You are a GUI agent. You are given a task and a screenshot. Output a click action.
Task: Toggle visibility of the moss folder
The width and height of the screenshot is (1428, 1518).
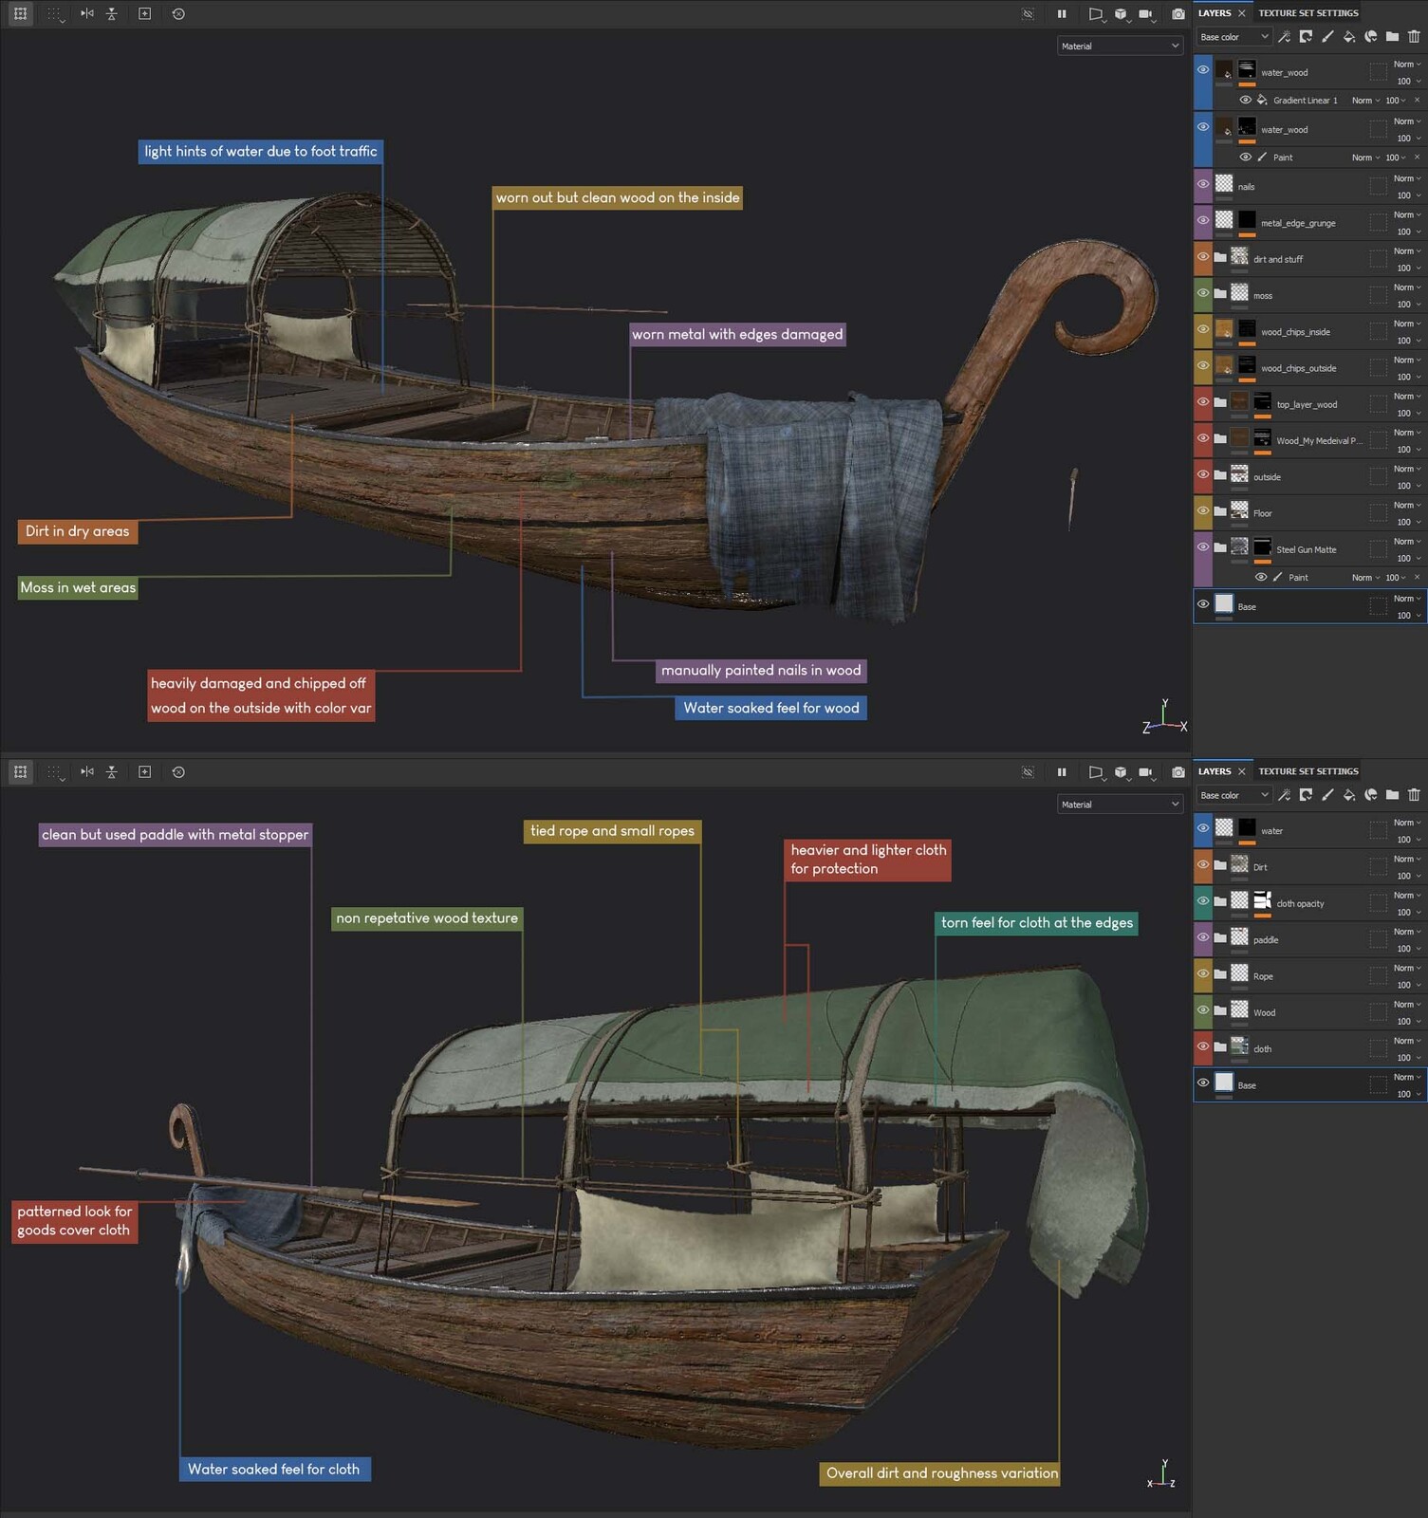point(1203,293)
